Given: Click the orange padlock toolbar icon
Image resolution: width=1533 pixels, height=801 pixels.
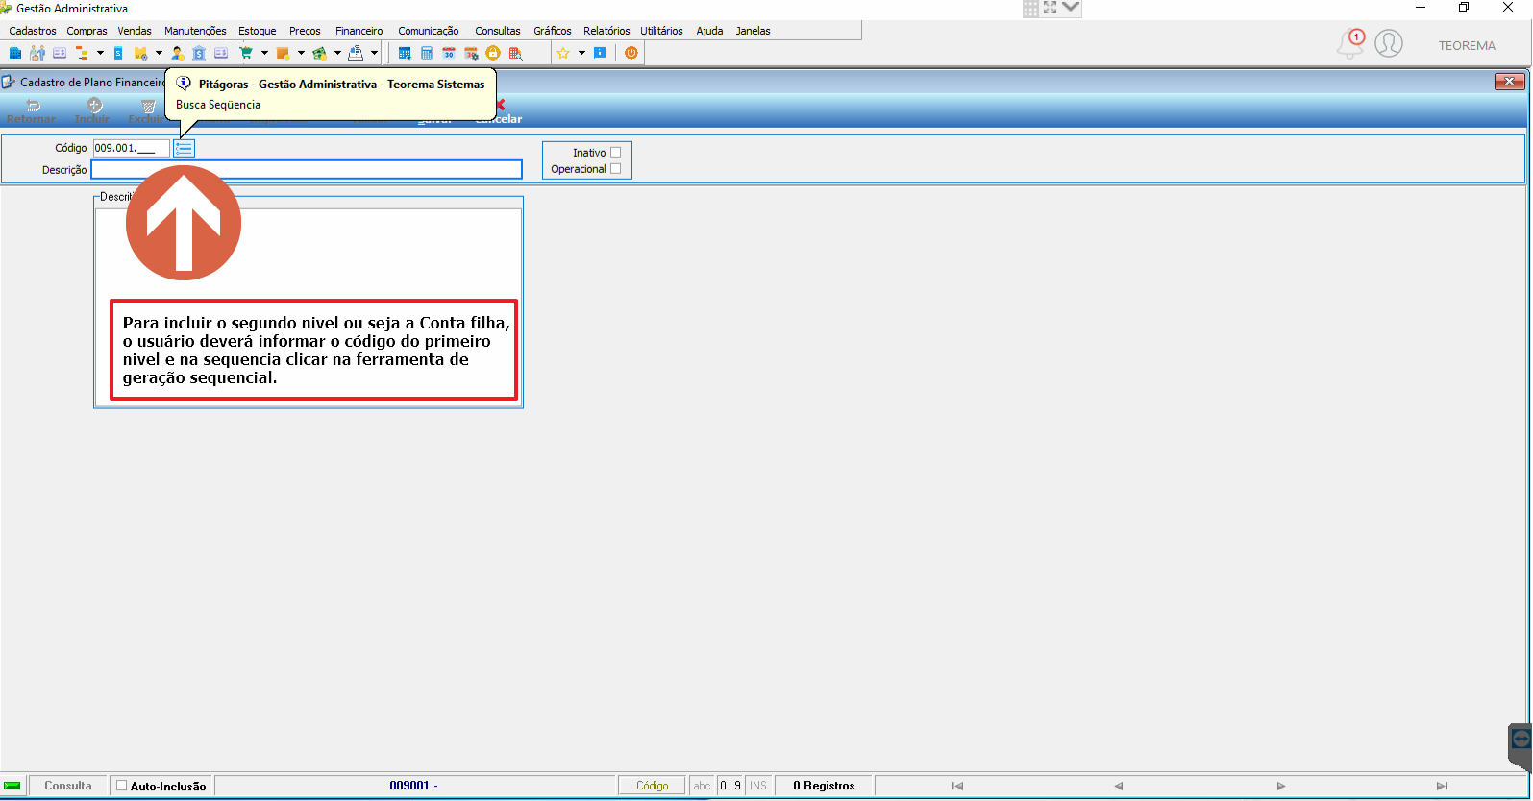Looking at the screenshot, I should (493, 53).
